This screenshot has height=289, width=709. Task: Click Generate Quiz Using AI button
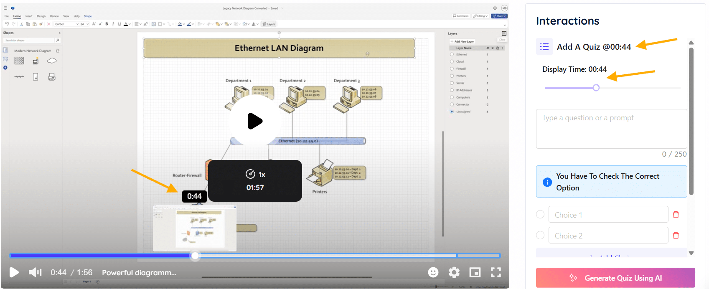point(615,278)
